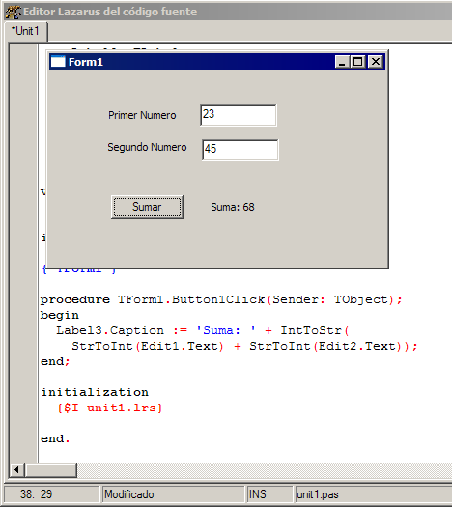Click the Primer Numero label
The height and width of the screenshot is (507, 452).
(x=142, y=115)
